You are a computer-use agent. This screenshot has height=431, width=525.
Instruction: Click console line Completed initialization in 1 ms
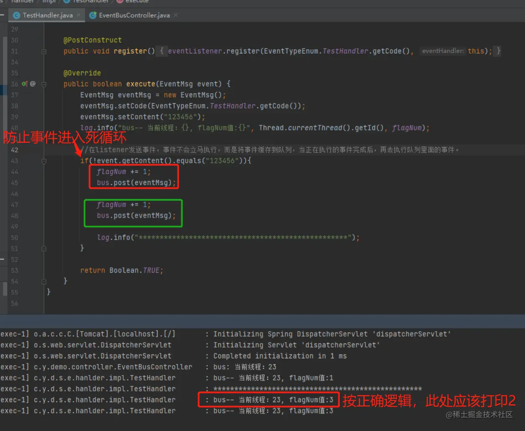280,356
